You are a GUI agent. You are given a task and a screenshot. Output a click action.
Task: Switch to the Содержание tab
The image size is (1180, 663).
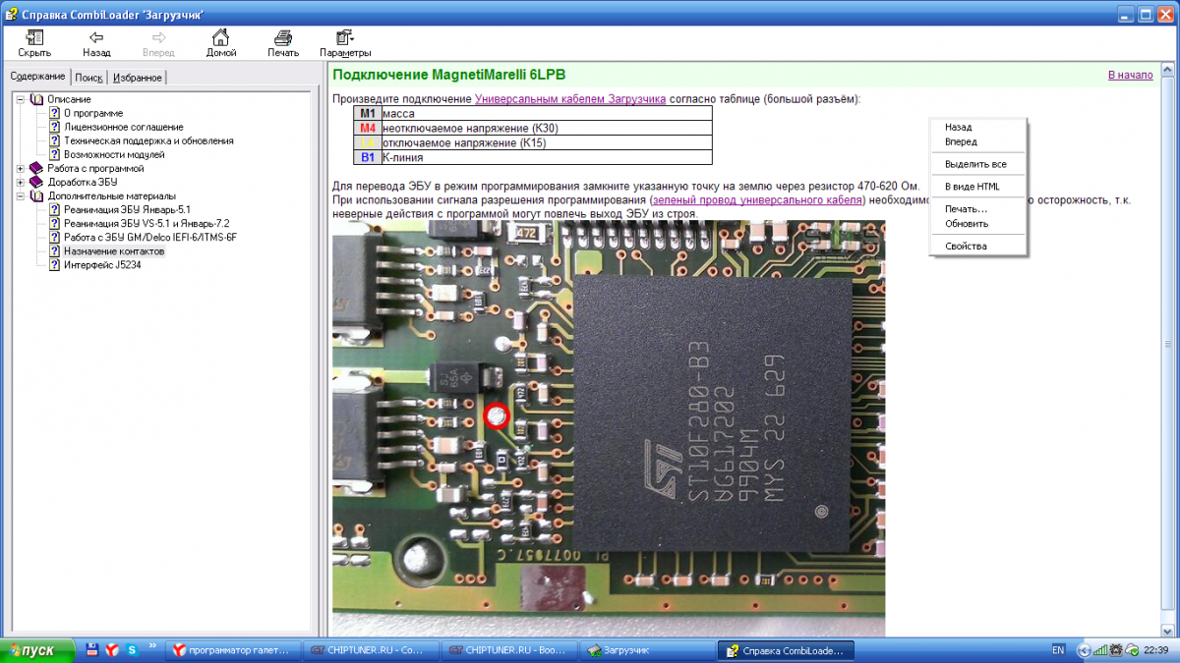pyautogui.click(x=37, y=77)
